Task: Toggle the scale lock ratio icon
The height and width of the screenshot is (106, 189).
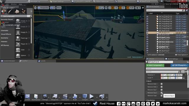Action: tap(184, 78)
